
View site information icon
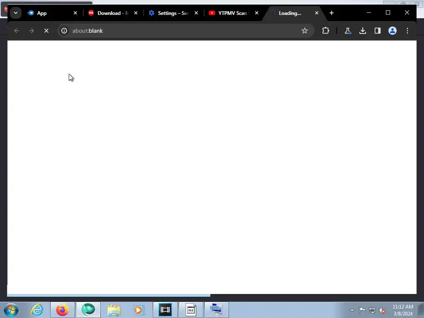click(64, 31)
